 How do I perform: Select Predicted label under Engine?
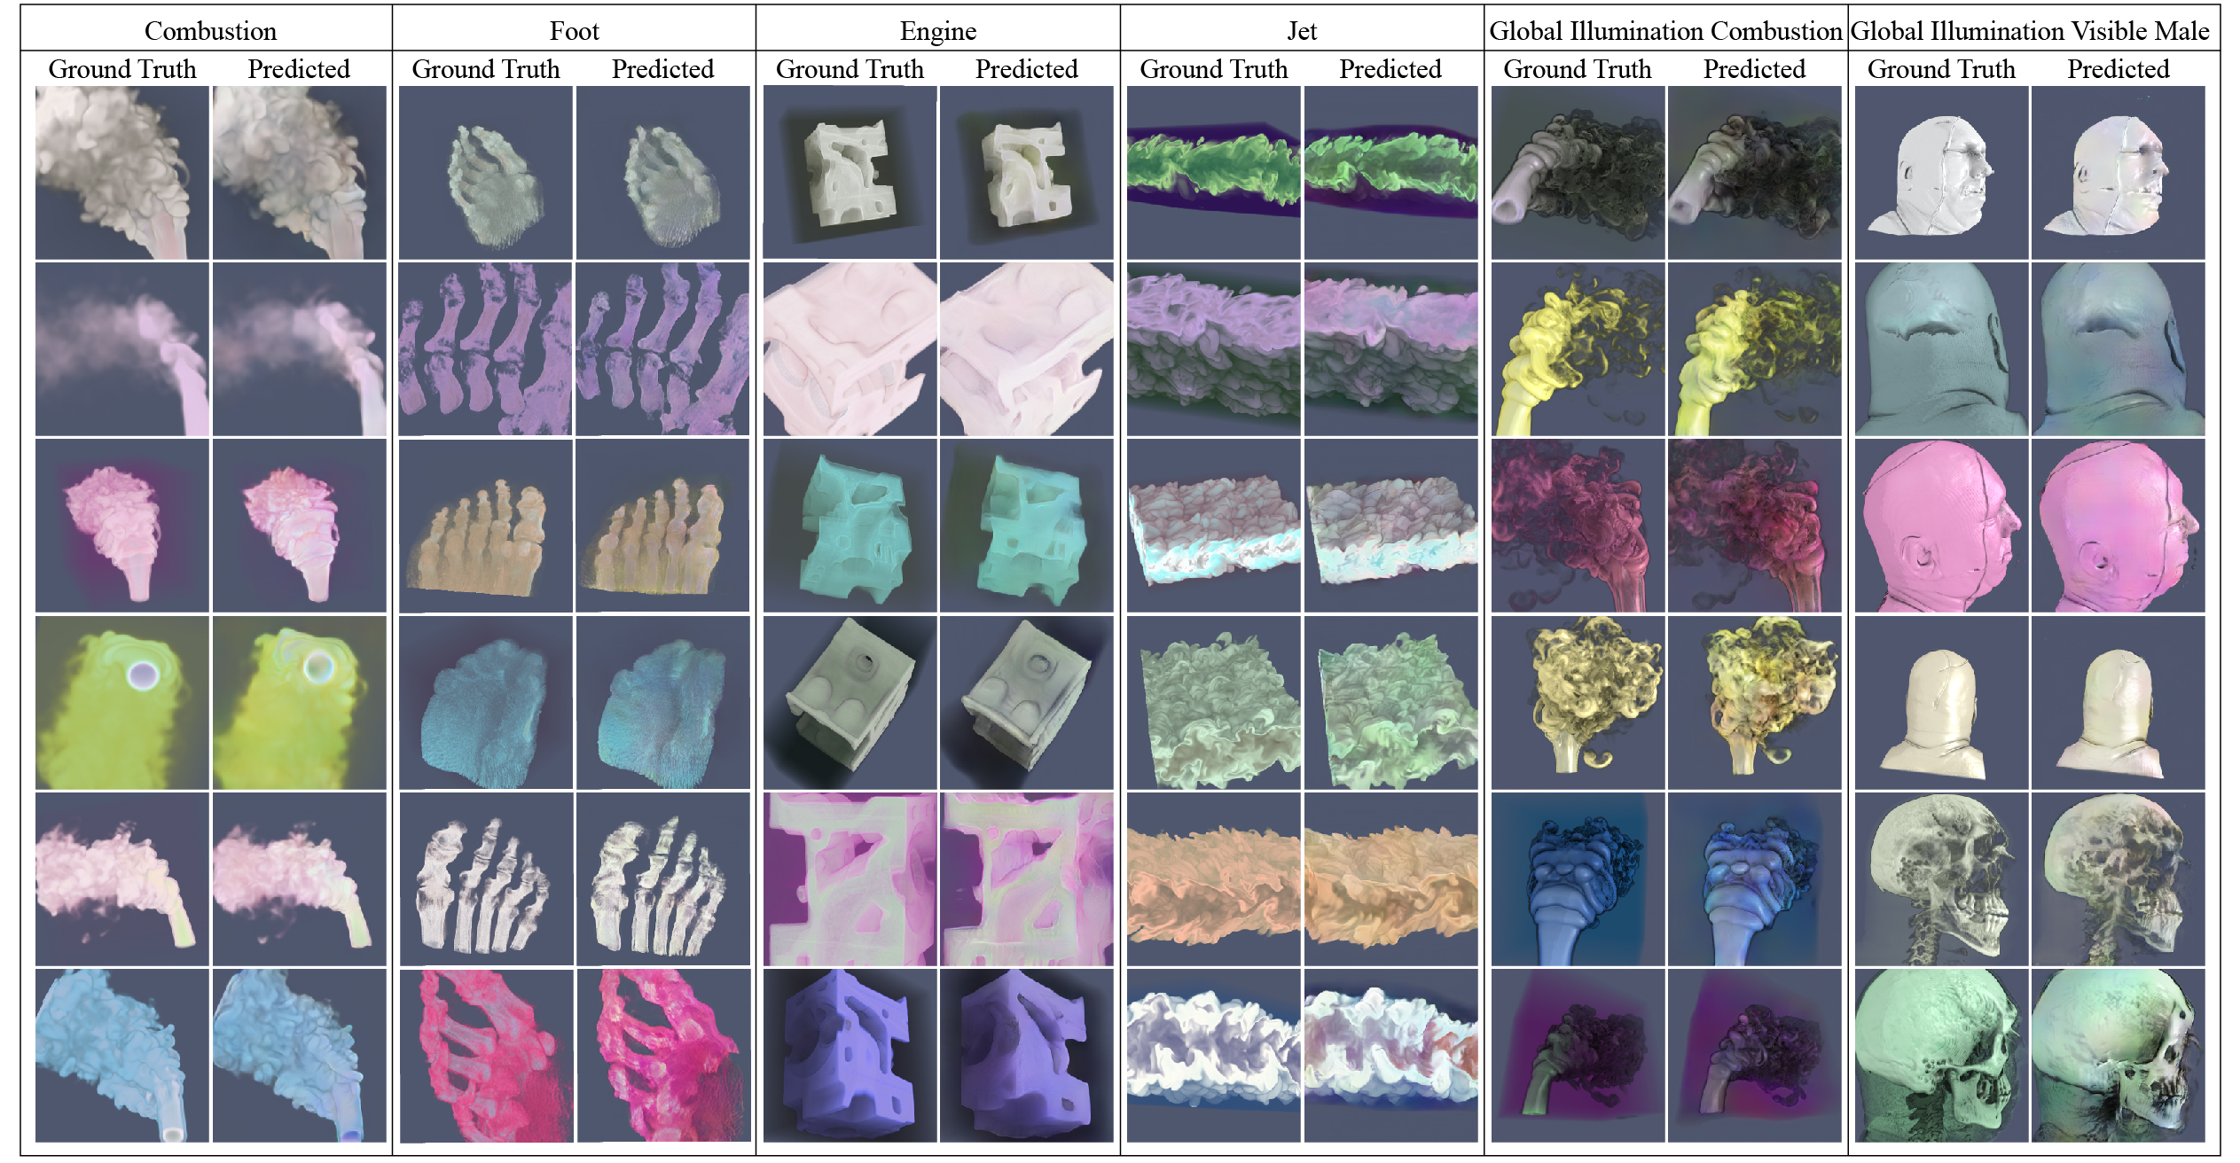coord(1027,69)
